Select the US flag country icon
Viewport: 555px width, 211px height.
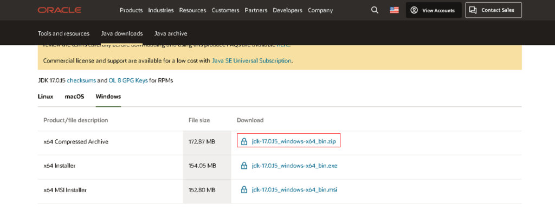coord(395,10)
